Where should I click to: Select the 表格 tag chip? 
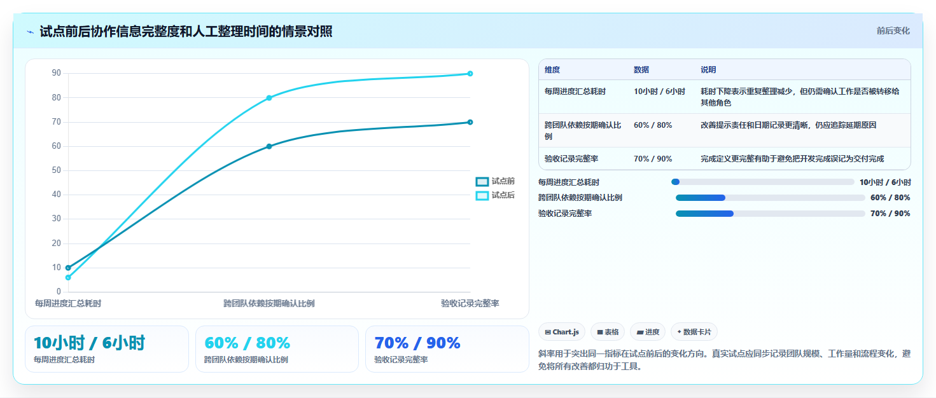pyautogui.click(x=608, y=332)
